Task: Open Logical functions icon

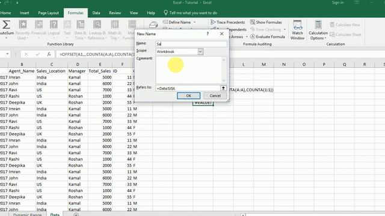Action: click(x=54, y=25)
